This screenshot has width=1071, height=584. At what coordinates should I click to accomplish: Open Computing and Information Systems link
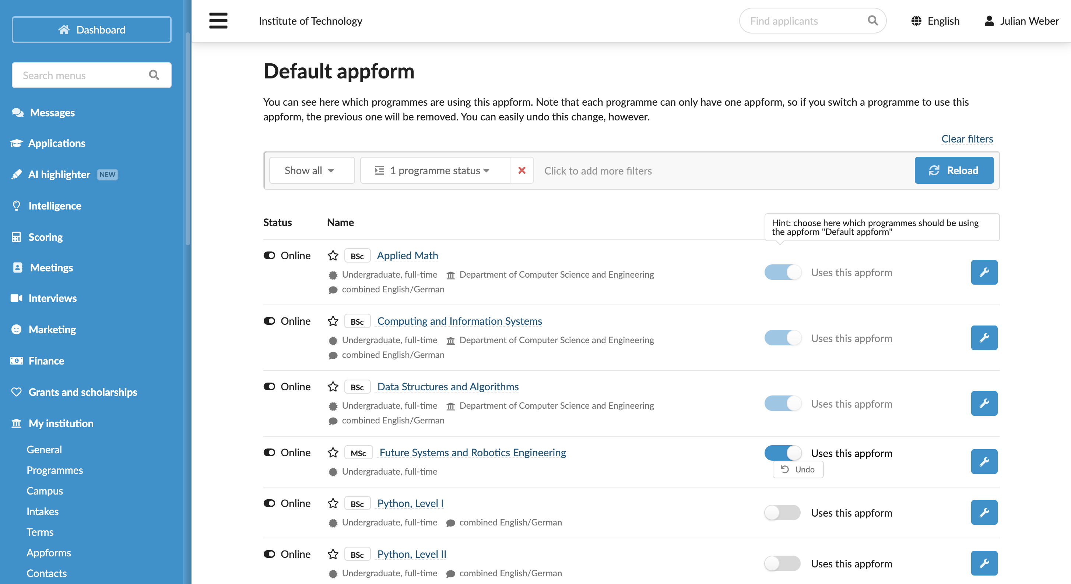click(x=459, y=321)
